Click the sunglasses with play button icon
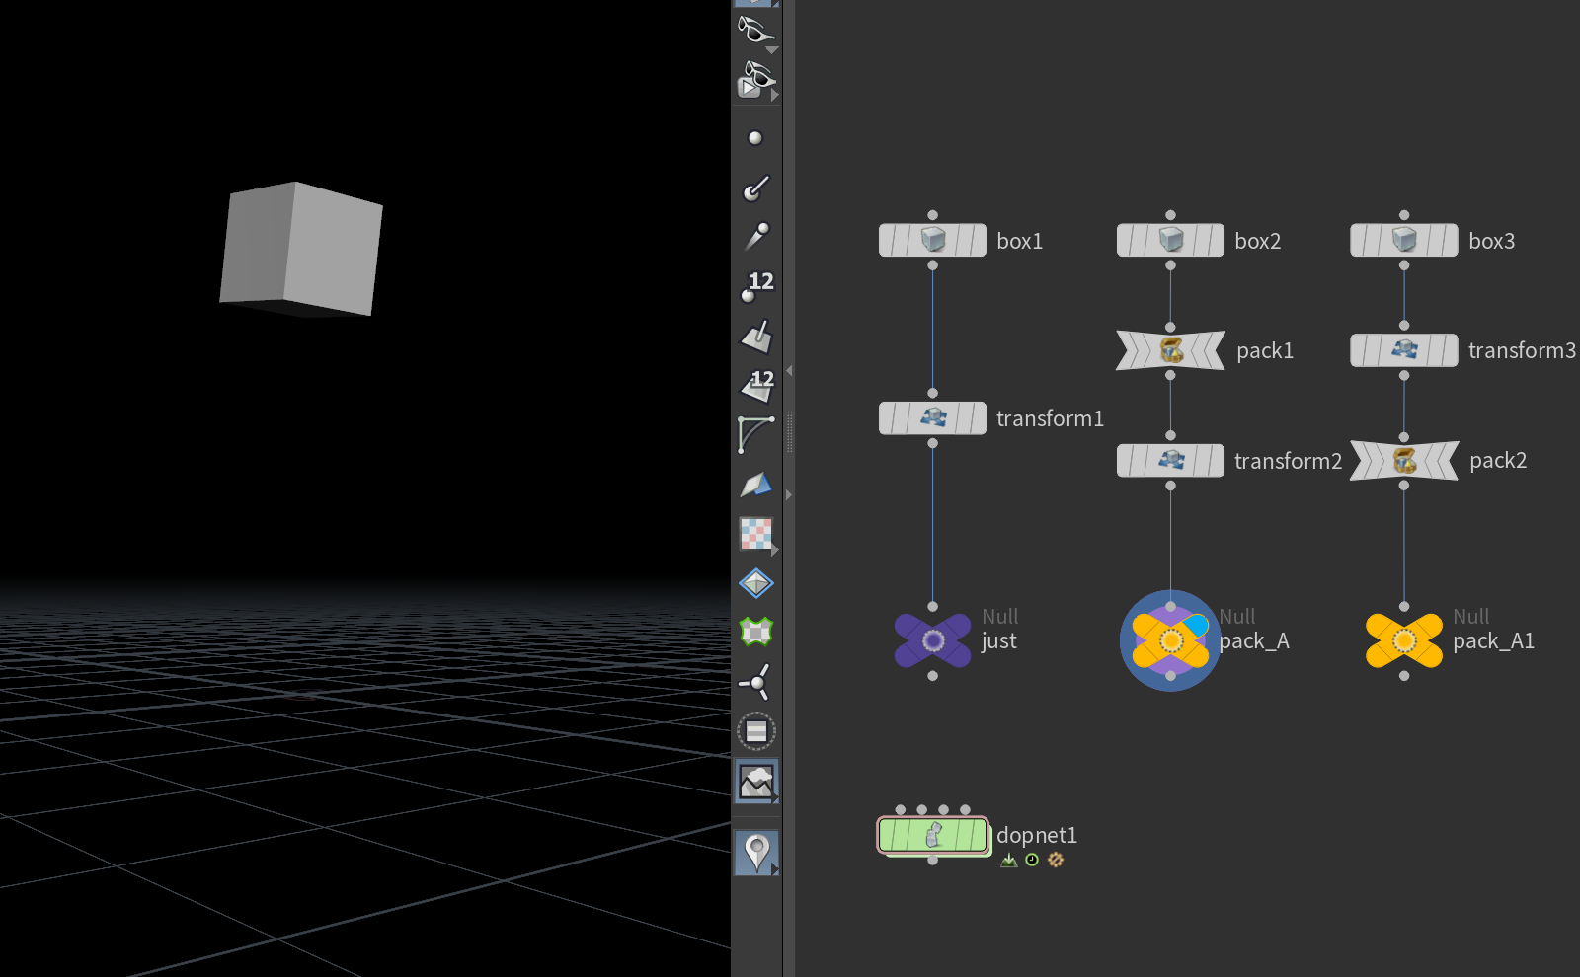 [754, 79]
